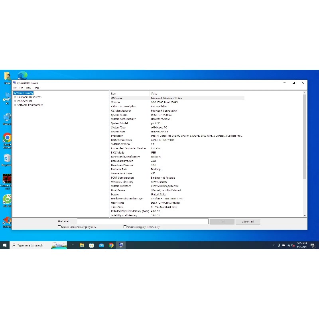Open the Google Chrome desktop shortcut
Viewport: 319px width, 319px height.
[7, 141]
